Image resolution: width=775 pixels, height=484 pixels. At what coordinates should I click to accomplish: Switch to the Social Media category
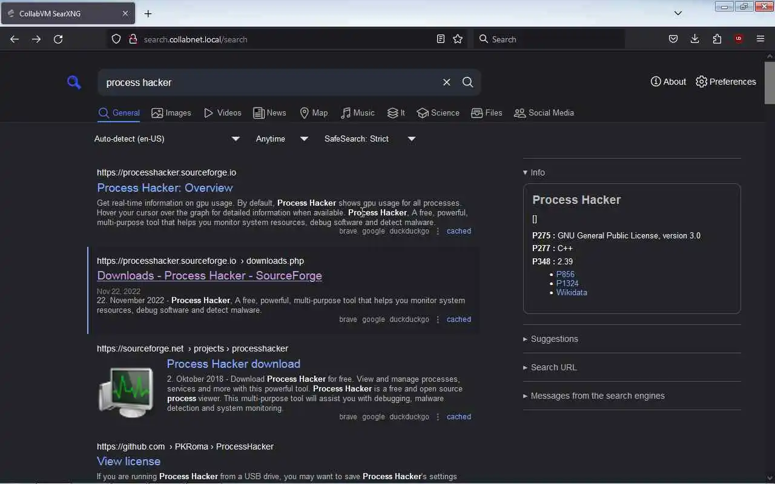544,113
